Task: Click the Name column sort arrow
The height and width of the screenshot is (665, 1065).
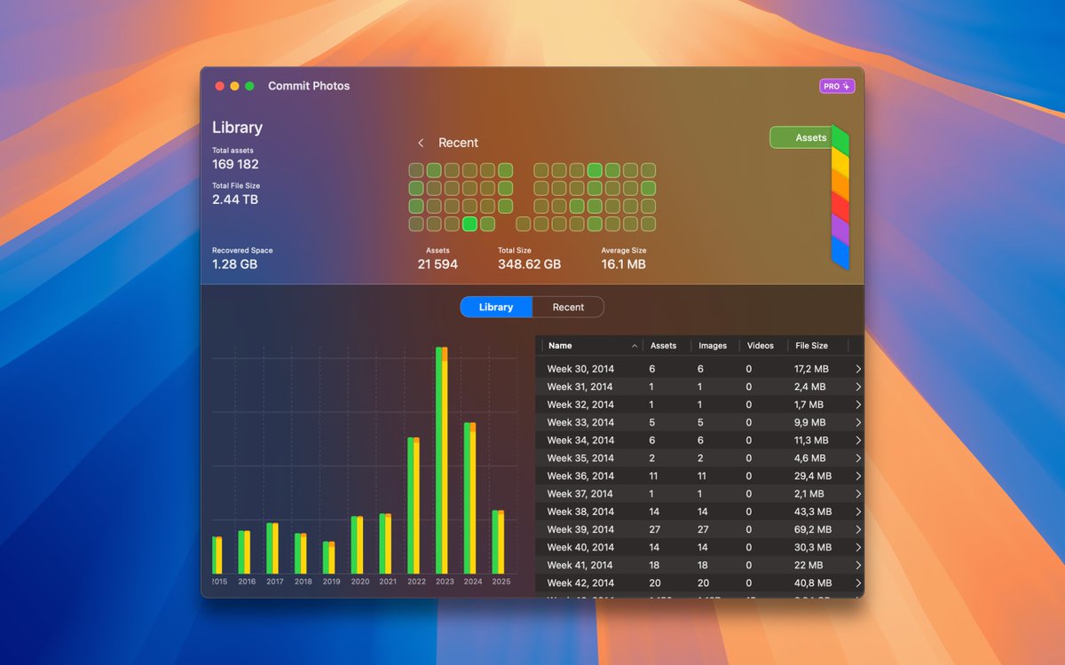Action: [635, 346]
